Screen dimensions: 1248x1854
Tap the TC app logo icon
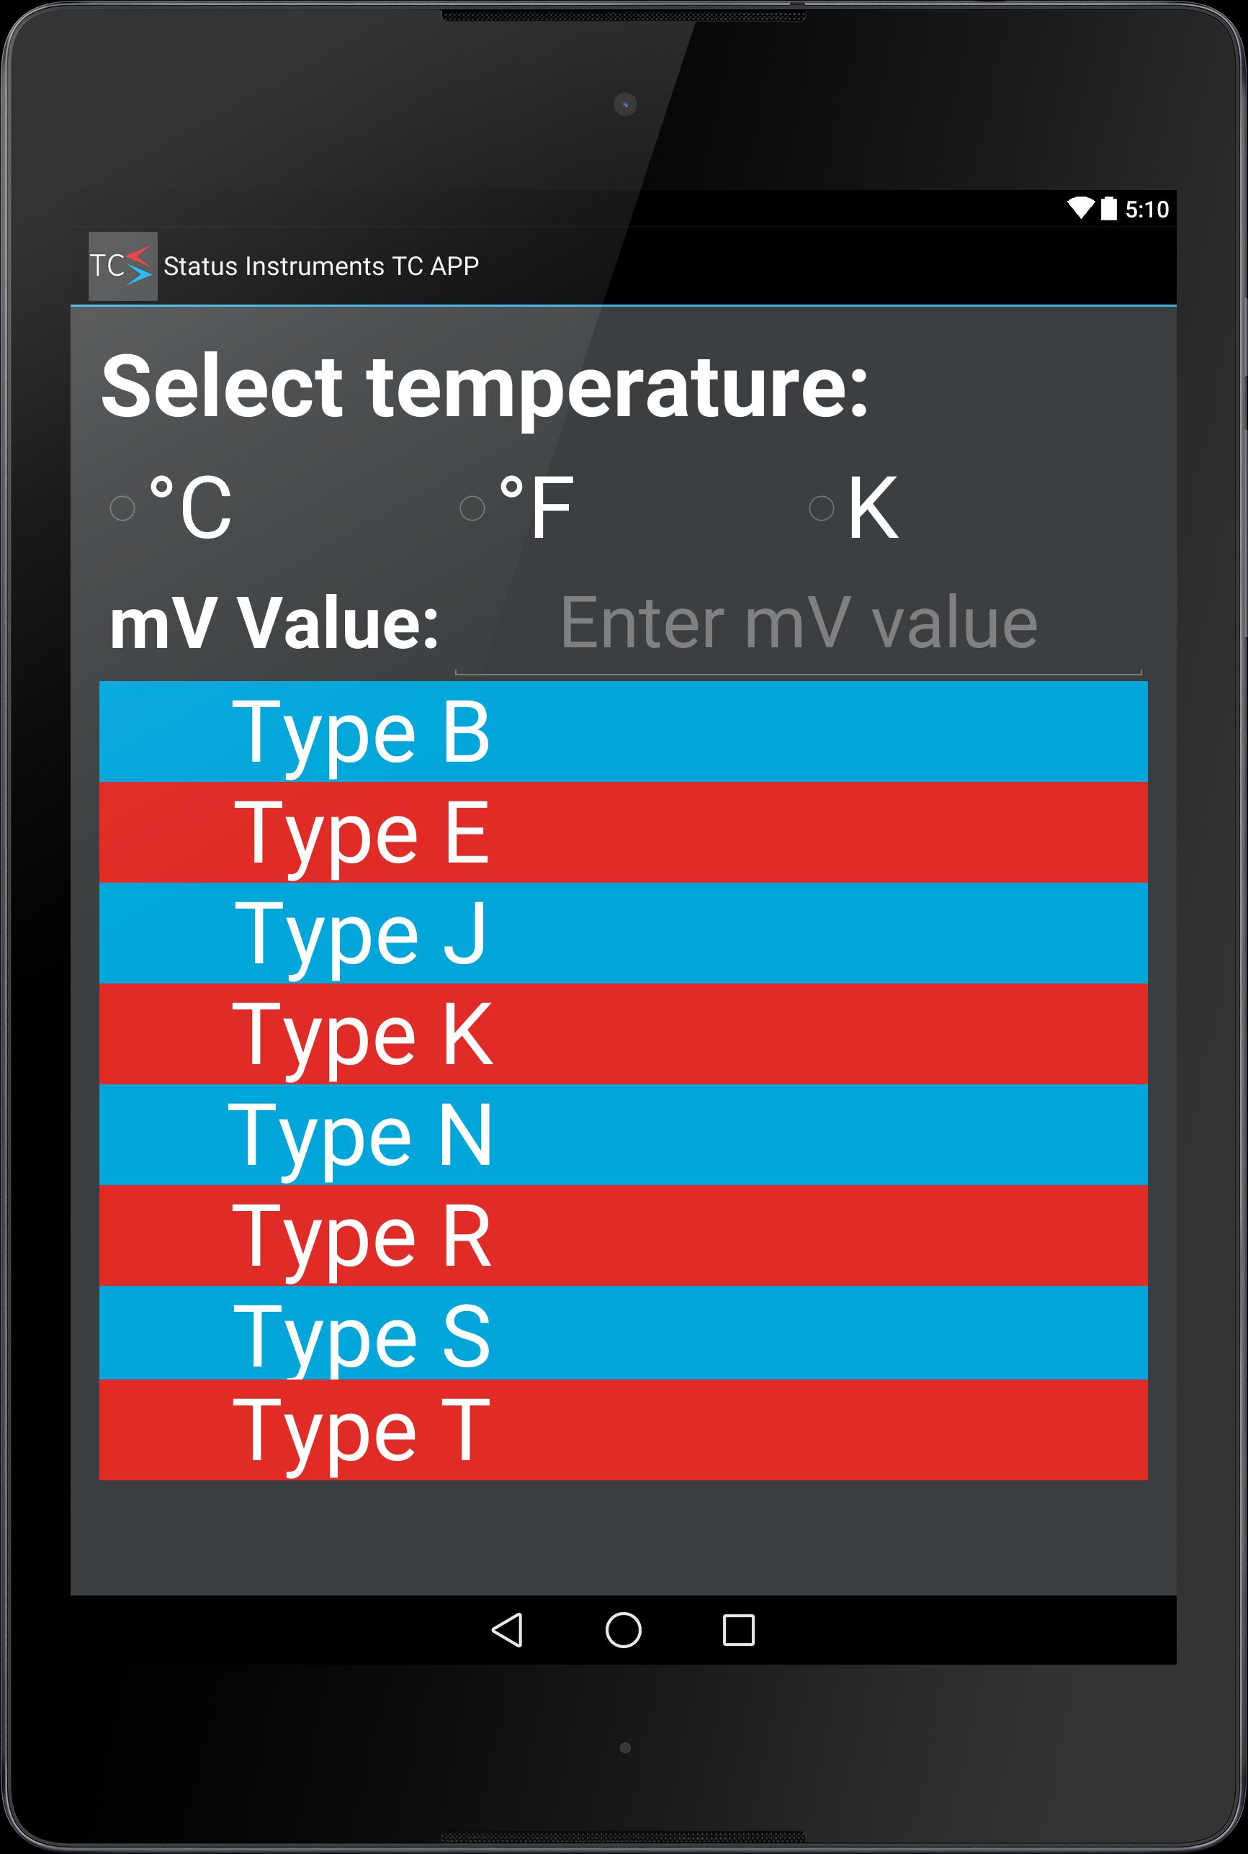tap(122, 266)
